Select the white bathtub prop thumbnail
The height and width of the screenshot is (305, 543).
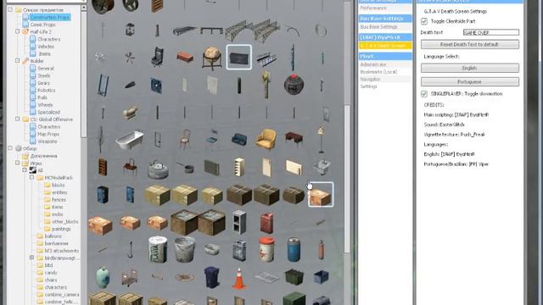(x=130, y=139)
